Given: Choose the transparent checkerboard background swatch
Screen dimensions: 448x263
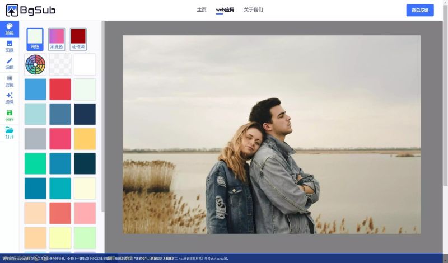Looking at the screenshot, I should click(x=60, y=64).
